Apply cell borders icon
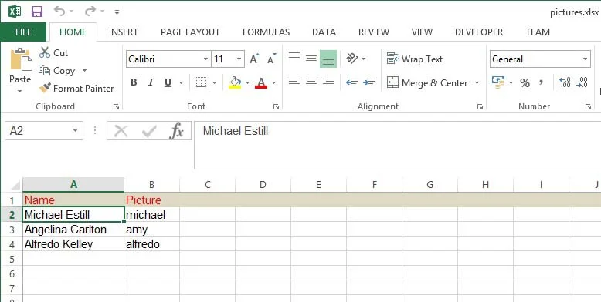Image resolution: width=601 pixels, height=302 pixels. [201, 82]
